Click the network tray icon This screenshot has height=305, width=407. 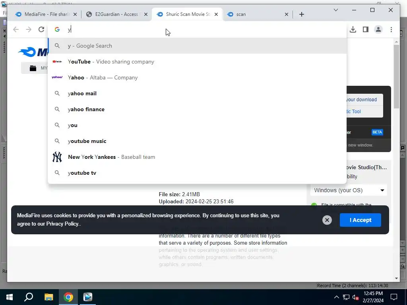pos(346,297)
